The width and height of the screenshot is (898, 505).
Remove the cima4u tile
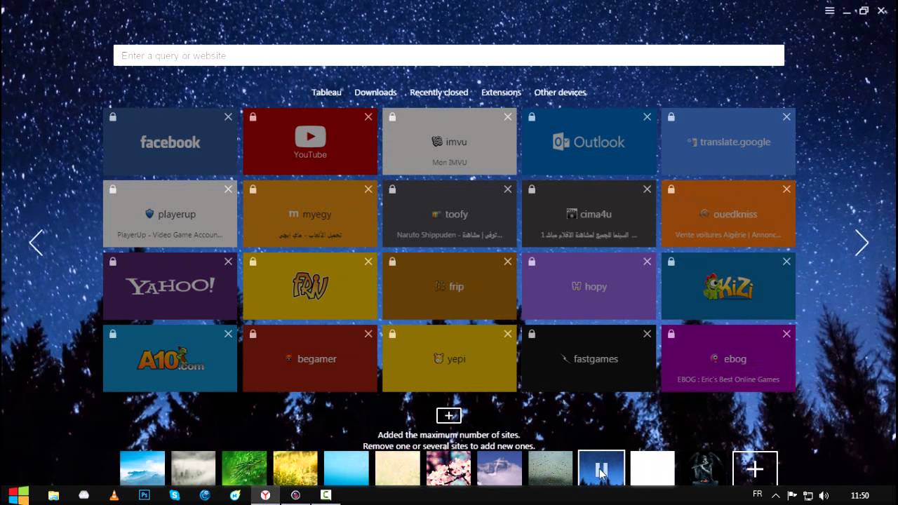(647, 189)
